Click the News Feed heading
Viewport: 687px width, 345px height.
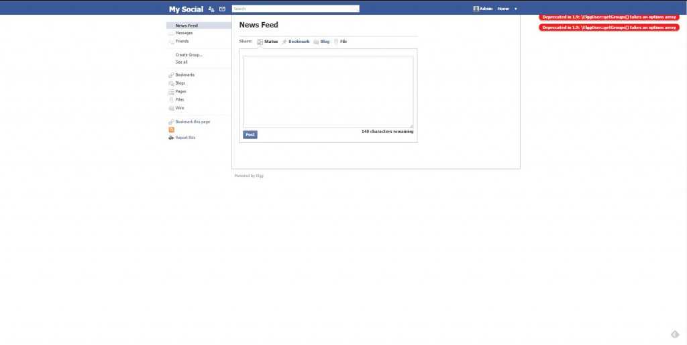[258, 25]
